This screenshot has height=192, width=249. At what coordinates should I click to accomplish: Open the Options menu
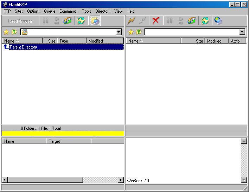tap(33, 11)
